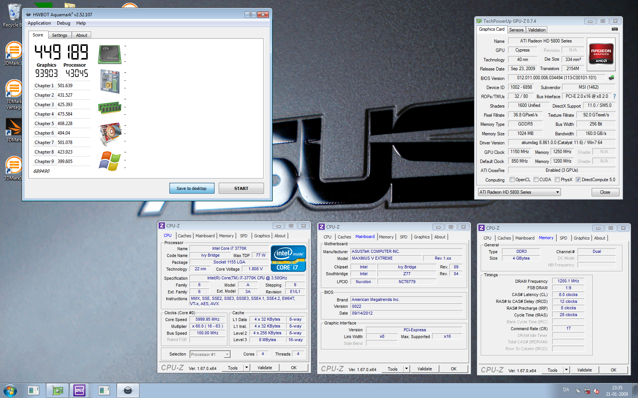This screenshot has height=398, width=638.
Task: Click the motherboard icon in Aquamark
Action: pyautogui.click(x=110, y=81)
